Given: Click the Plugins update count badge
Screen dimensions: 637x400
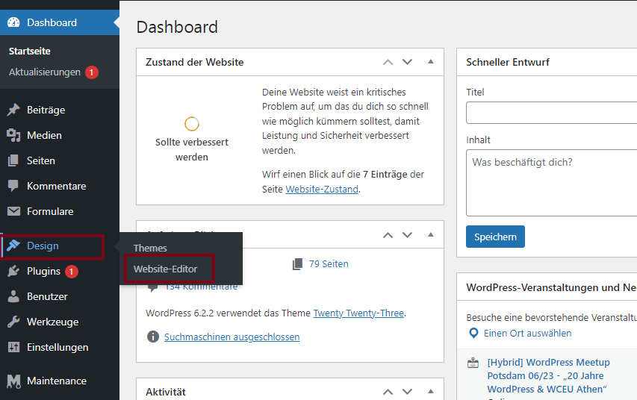Looking at the screenshot, I should [x=72, y=272].
